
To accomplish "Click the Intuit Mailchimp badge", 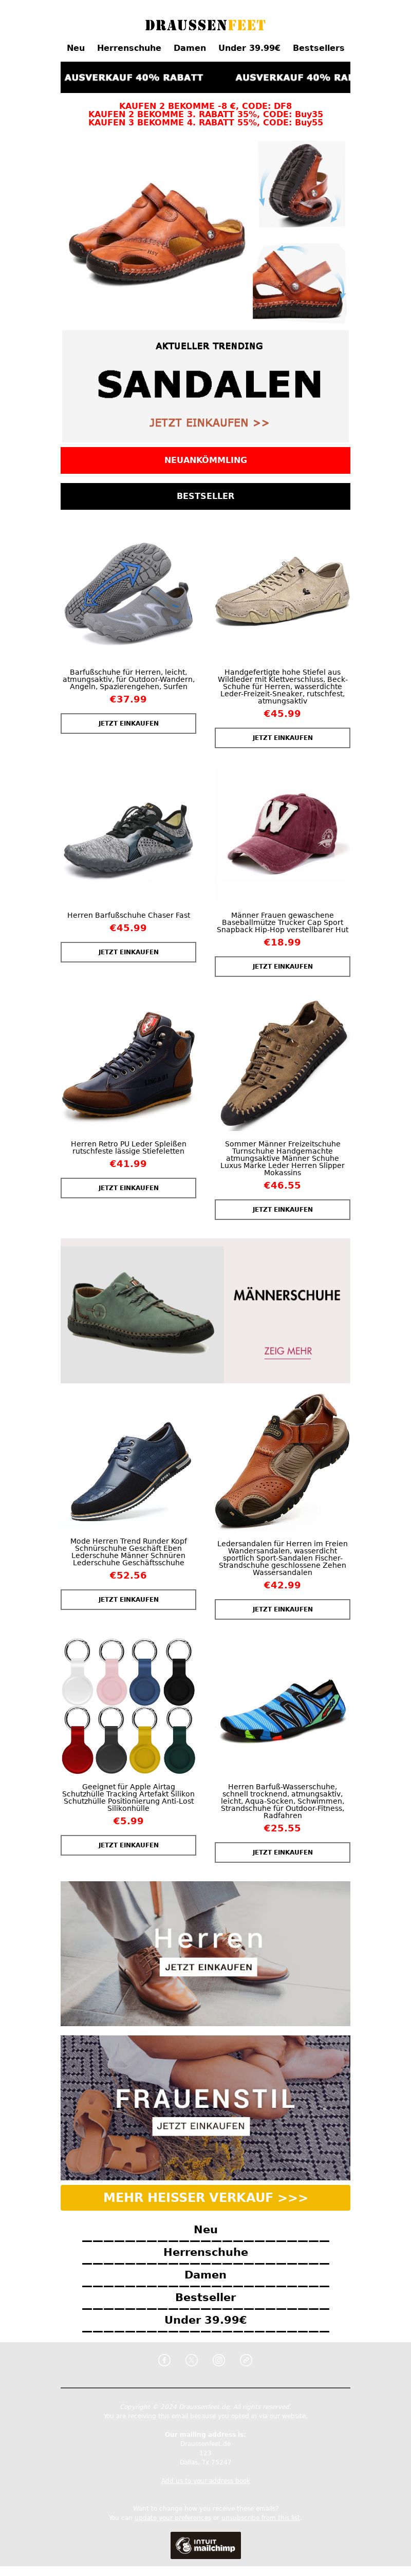I will pyautogui.click(x=205, y=2545).
